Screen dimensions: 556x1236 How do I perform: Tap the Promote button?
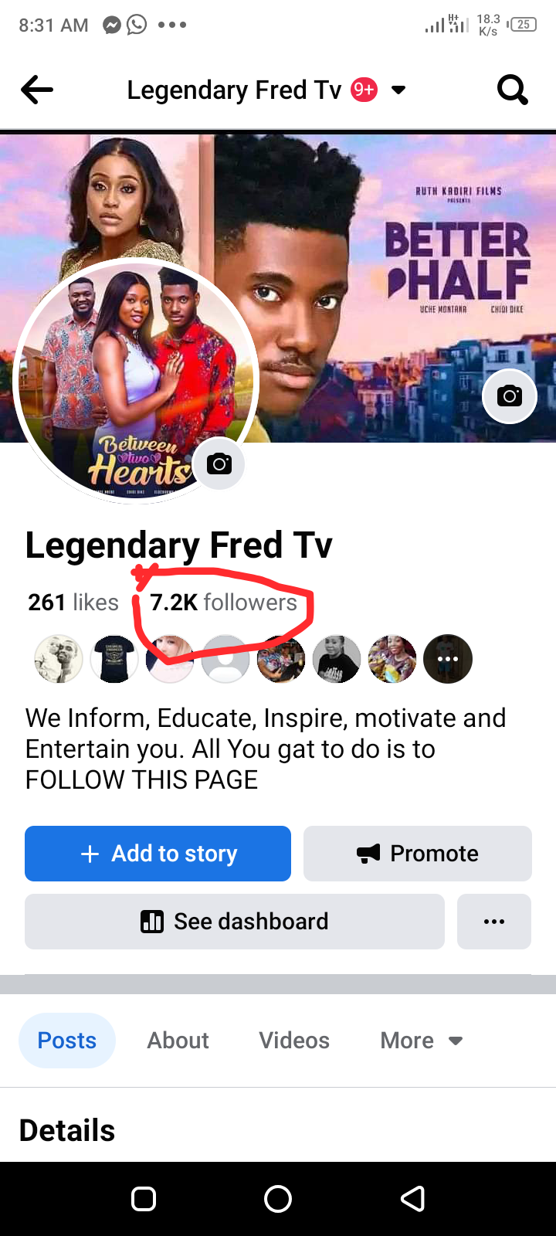tap(418, 854)
